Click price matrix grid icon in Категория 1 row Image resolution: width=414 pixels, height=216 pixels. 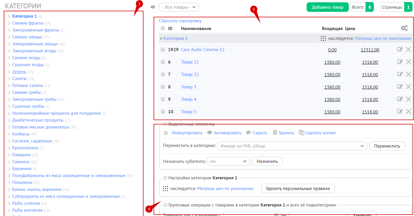click(x=323, y=38)
